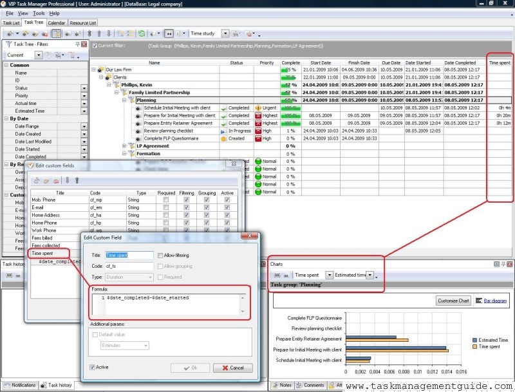Close the Charts panel
The image size is (515, 392).
click(510, 264)
